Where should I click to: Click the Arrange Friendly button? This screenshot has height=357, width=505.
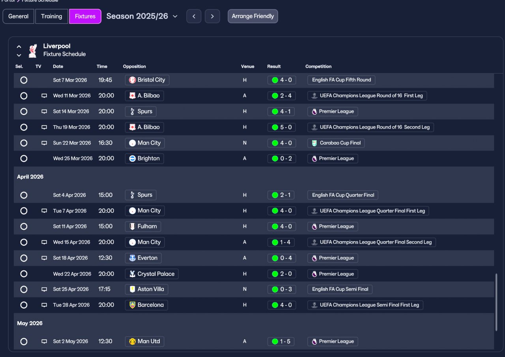[253, 16]
